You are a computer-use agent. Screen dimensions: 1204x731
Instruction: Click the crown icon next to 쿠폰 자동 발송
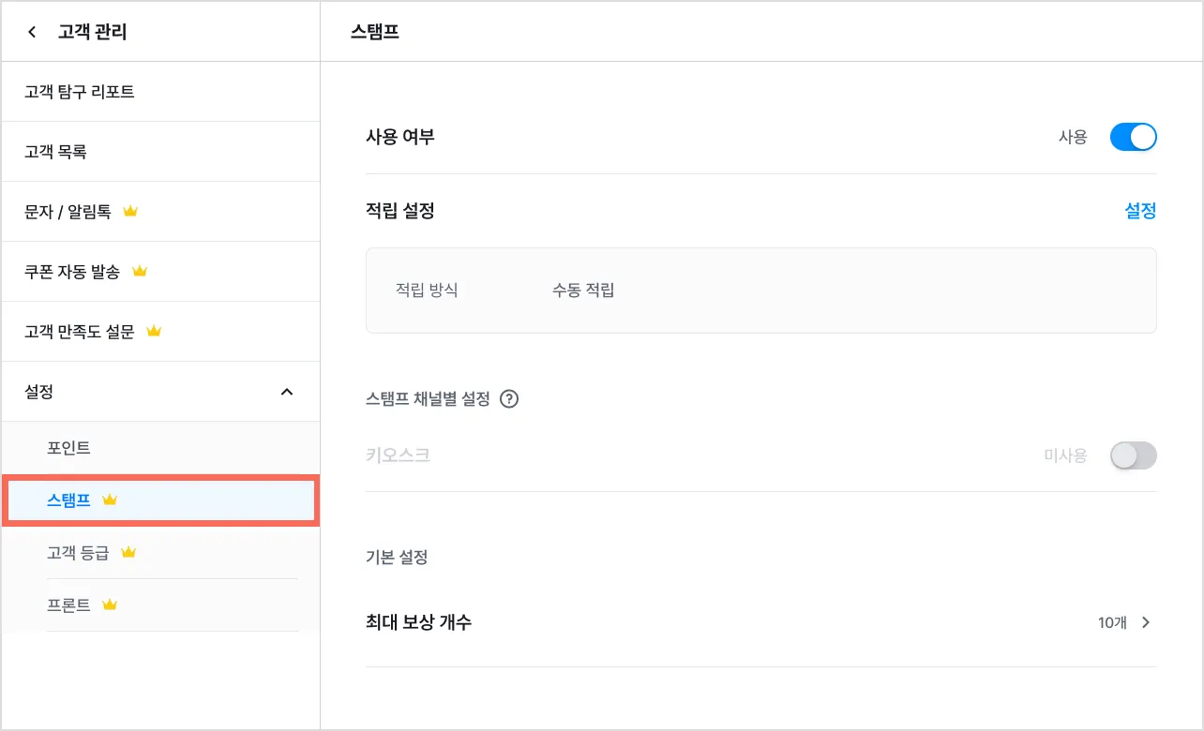coord(140,272)
